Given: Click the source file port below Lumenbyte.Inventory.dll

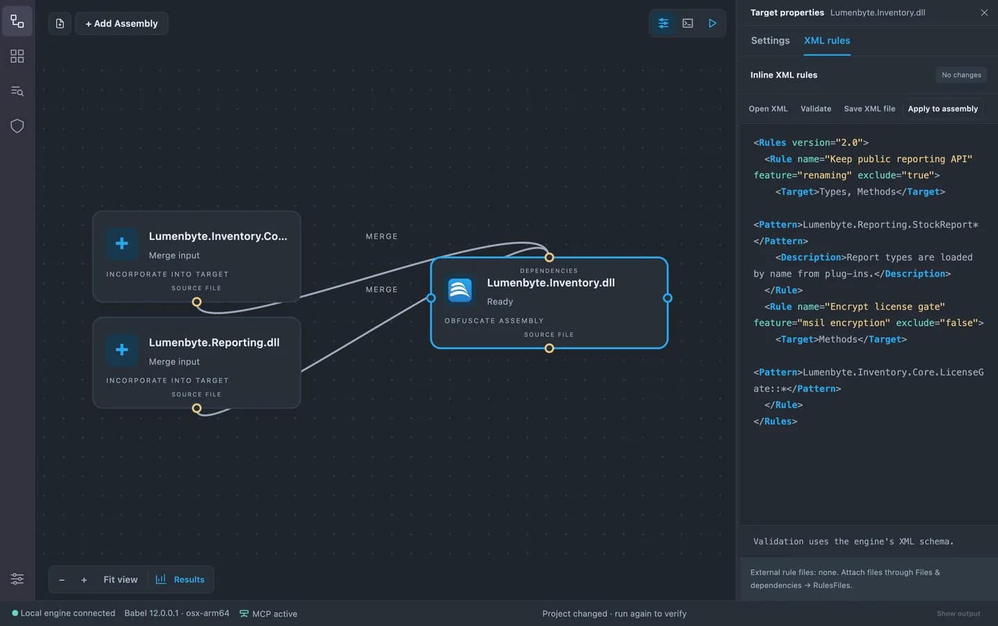Looking at the screenshot, I should (549, 348).
